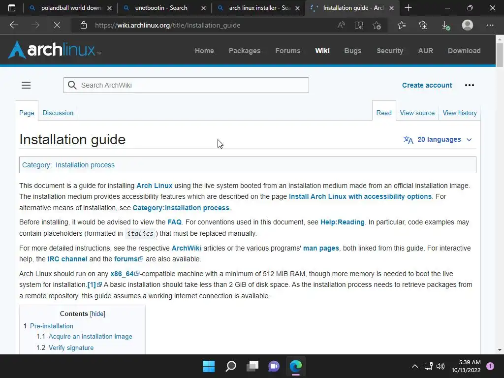Close the Installation guide tab
The image size is (504, 378).
pyautogui.click(x=391, y=8)
